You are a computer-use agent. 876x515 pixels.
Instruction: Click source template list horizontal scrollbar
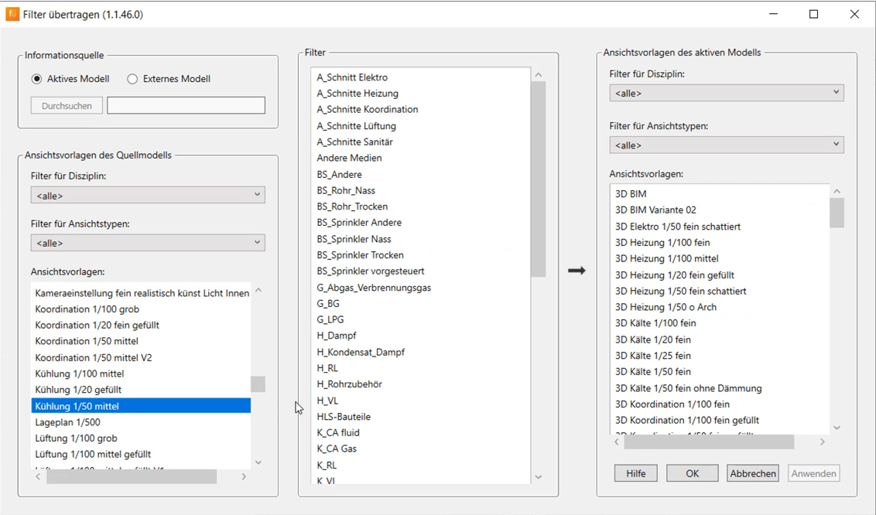[x=132, y=477]
